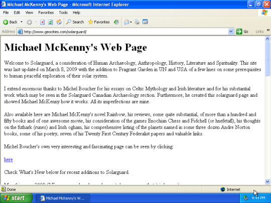This screenshot has height=203, width=271.
Task: Open the Tools menu
Action: click(x=63, y=13)
